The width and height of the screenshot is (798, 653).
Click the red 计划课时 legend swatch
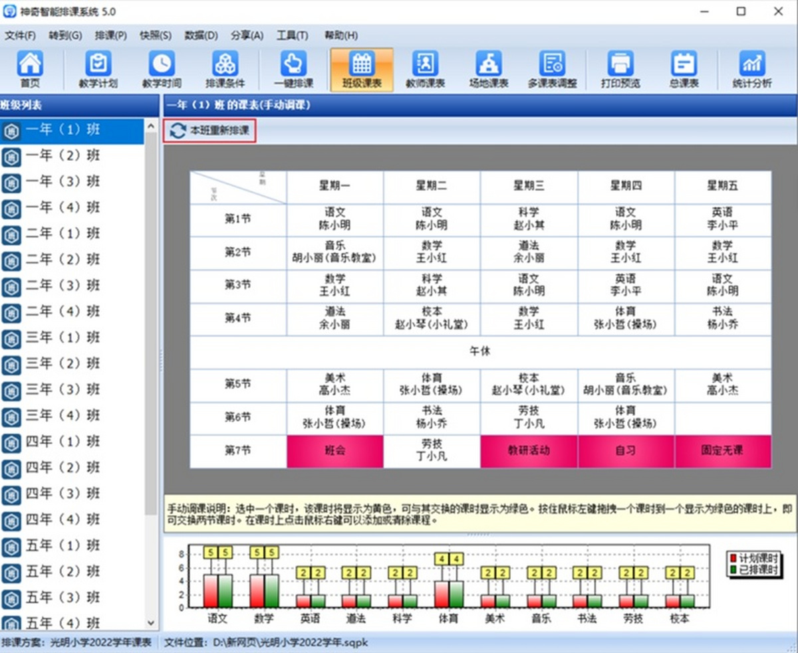coord(733,559)
